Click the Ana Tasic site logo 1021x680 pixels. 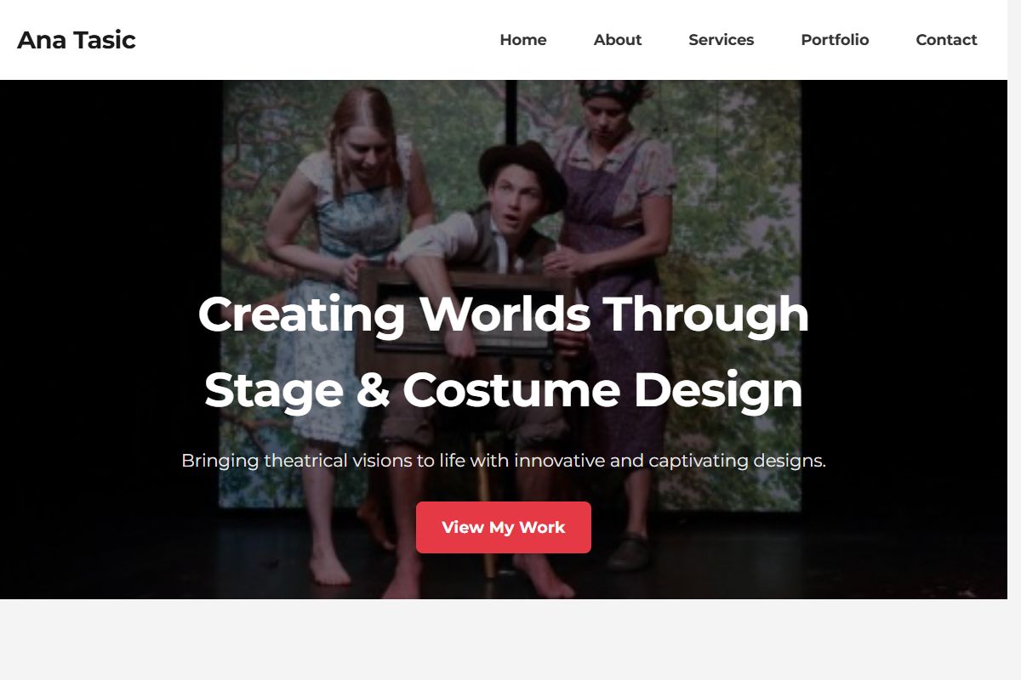[x=77, y=40]
